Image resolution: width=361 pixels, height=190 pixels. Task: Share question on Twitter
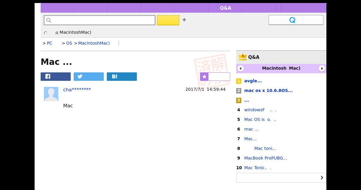89,77
